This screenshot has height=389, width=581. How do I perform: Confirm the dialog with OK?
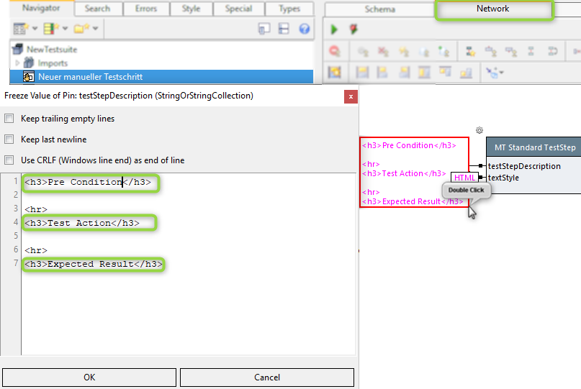(89, 377)
